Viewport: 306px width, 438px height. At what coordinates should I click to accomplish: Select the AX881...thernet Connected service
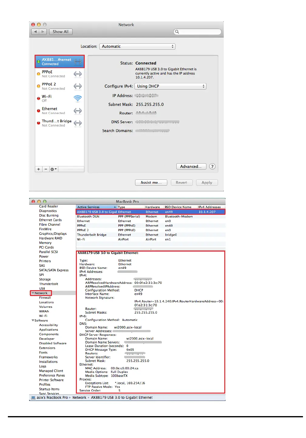59,62
